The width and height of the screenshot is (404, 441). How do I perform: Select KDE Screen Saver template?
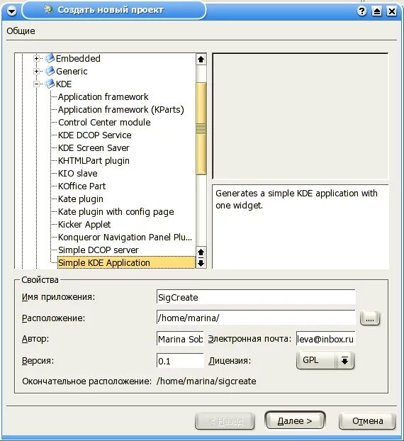tap(94, 147)
